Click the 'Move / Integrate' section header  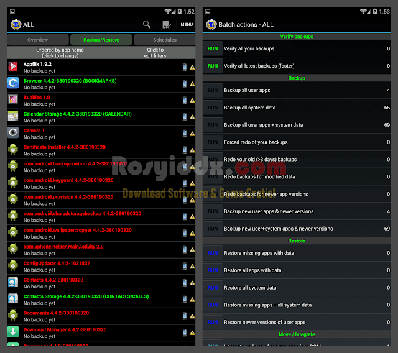coord(297,334)
